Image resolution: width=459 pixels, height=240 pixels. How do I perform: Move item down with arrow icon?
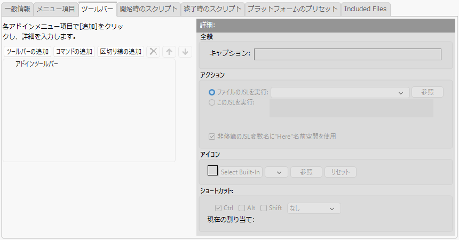(185, 52)
